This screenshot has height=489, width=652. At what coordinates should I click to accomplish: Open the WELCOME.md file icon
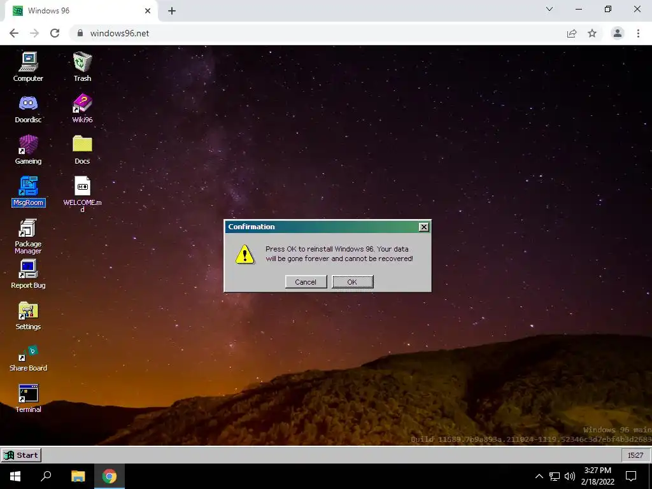pyautogui.click(x=82, y=194)
